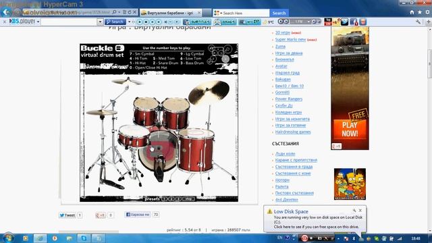Open the Avatar link
The width and height of the screenshot is (432, 243).
[x=281, y=66]
